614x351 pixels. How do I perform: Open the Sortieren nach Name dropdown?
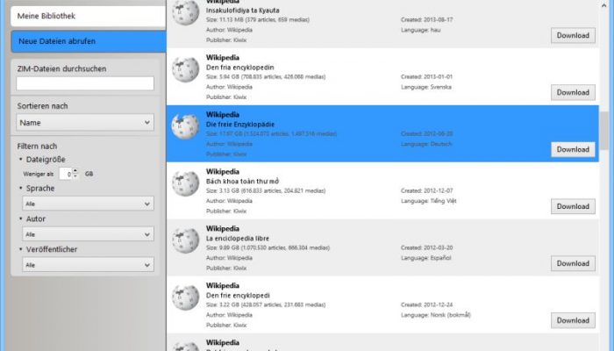tap(85, 123)
